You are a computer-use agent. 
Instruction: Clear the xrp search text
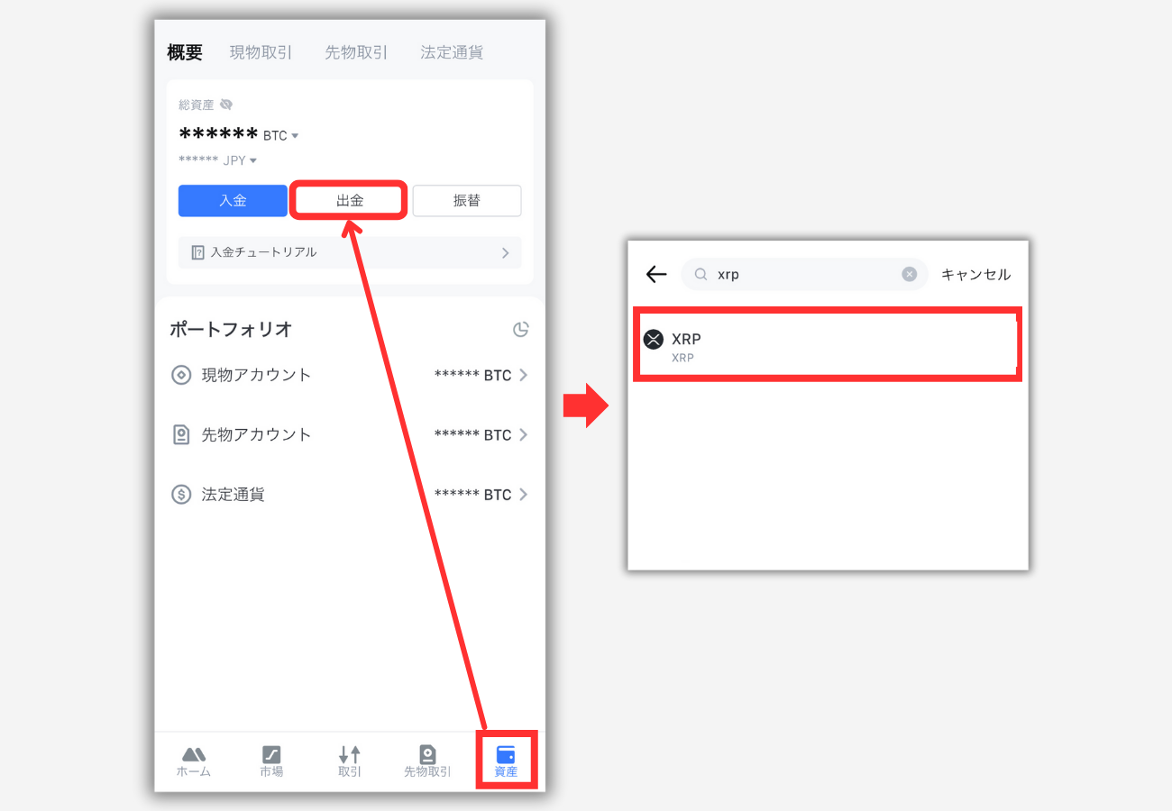(x=910, y=274)
